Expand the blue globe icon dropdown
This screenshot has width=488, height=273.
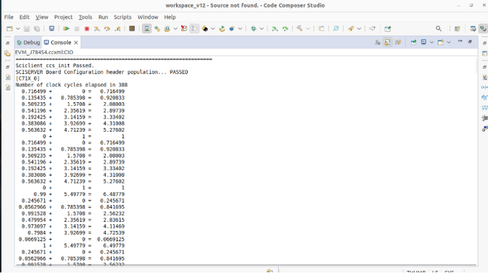tap(240, 29)
